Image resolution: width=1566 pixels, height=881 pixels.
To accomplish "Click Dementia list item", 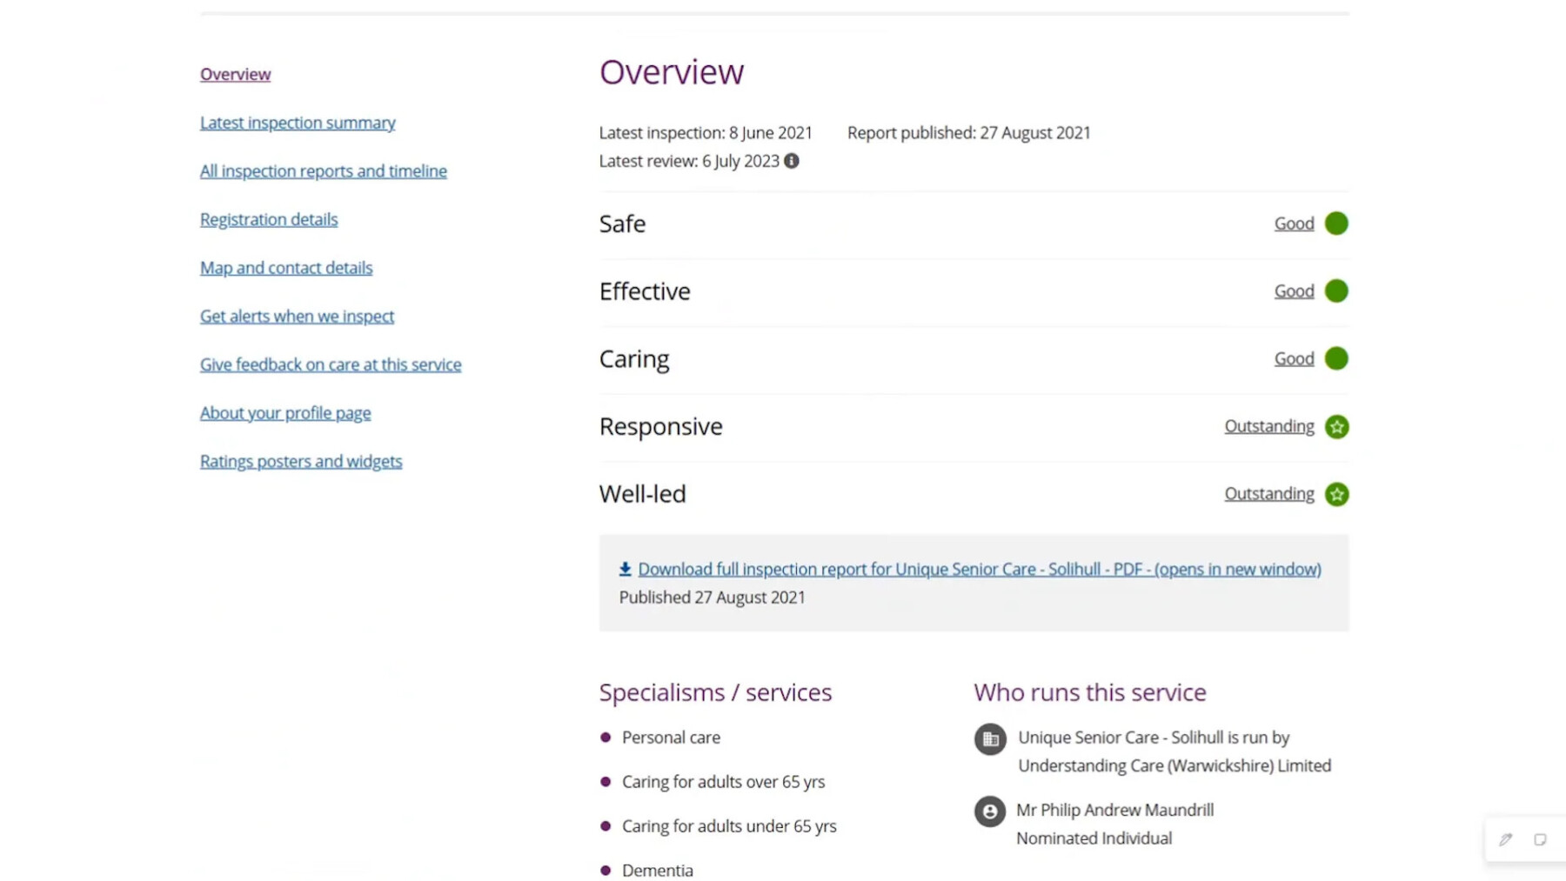I will point(658,871).
